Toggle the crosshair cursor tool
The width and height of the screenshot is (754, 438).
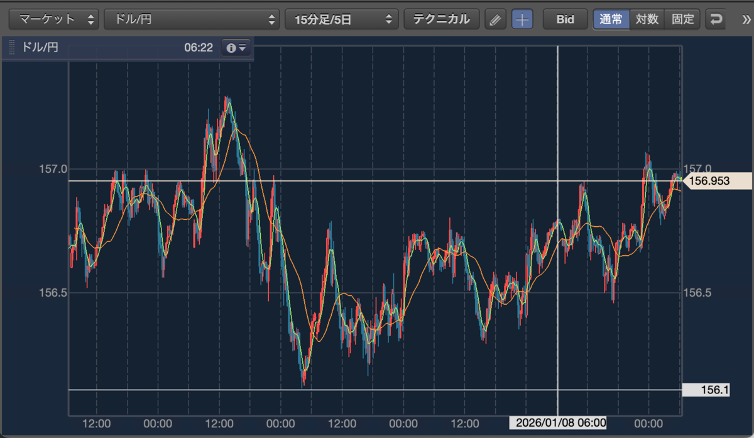[522, 19]
